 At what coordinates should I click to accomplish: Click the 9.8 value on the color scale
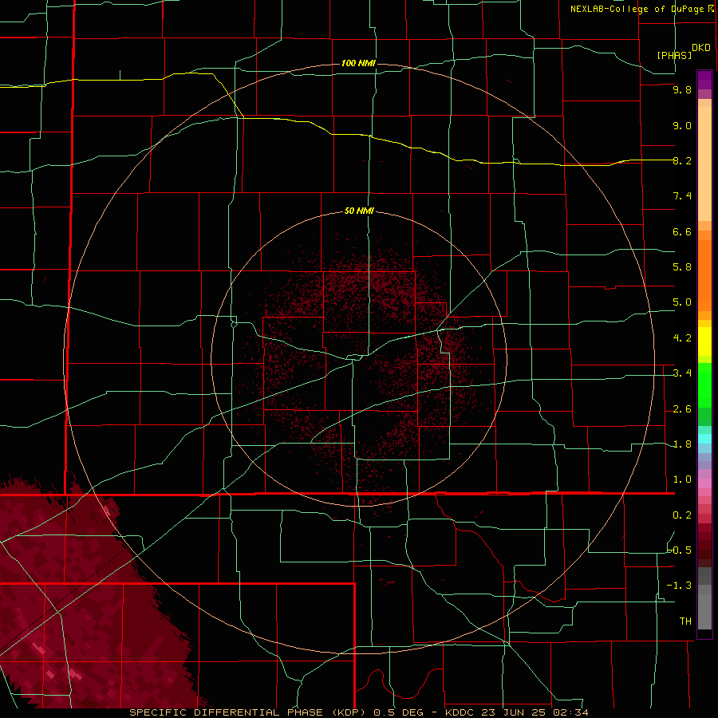[682, 89]
